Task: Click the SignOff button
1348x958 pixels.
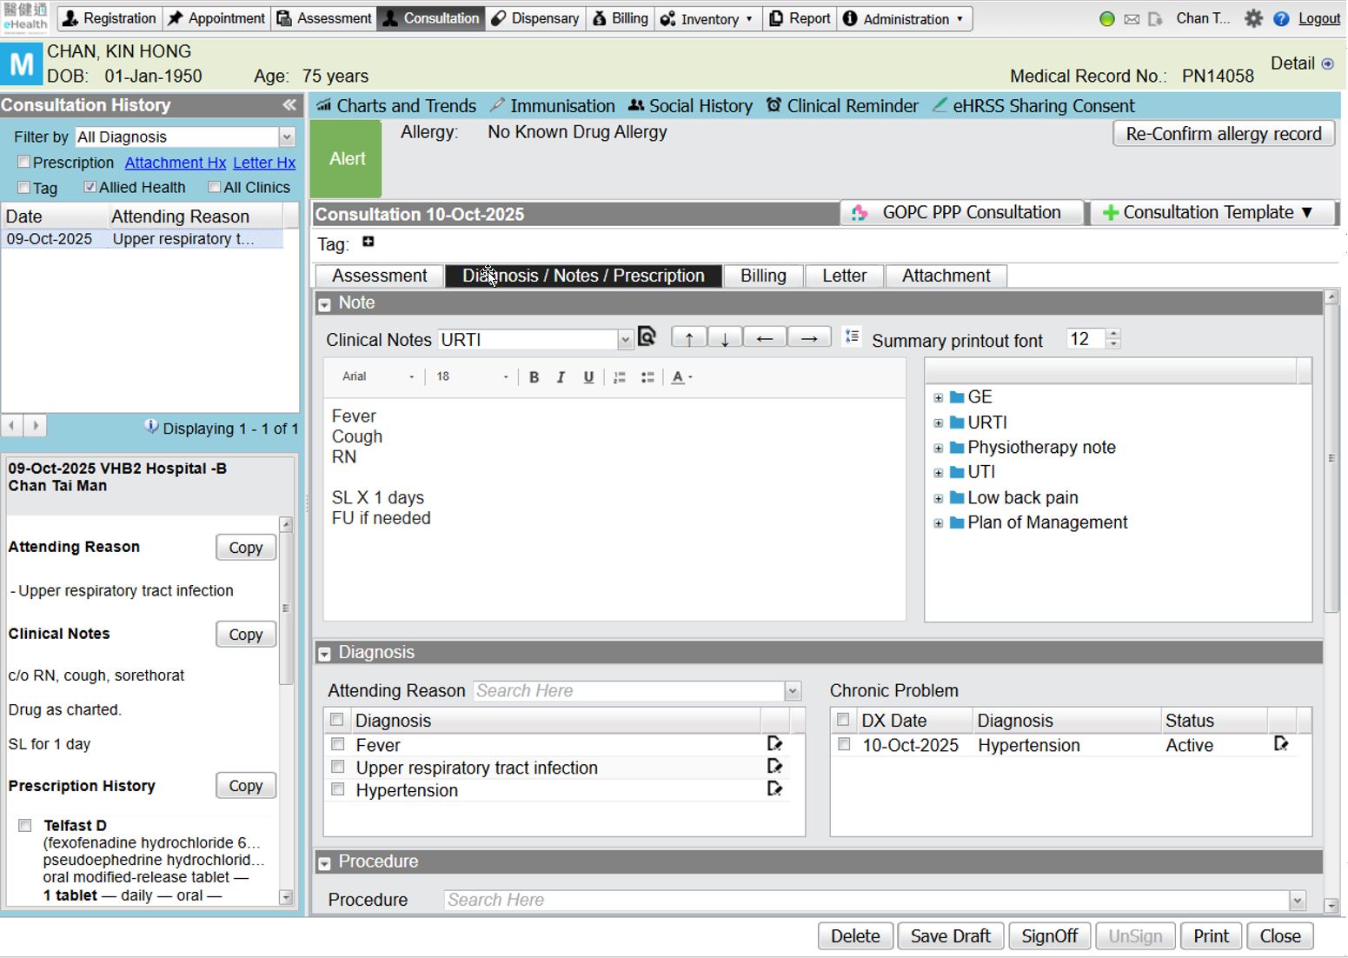Action: [x=1049, y=935]
